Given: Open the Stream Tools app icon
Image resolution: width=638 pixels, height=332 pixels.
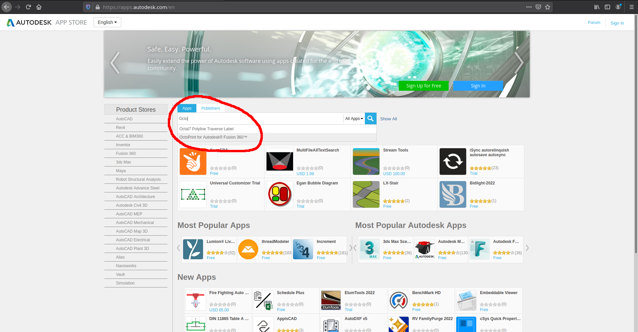Looking at the screenshot, I should point(366,162).
